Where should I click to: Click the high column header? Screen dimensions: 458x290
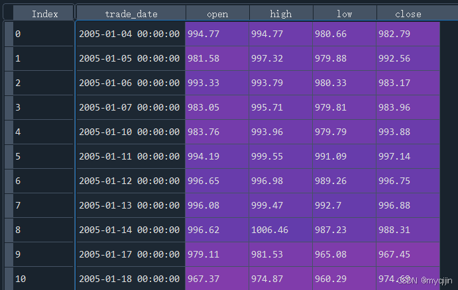click(x=281, y=13)
